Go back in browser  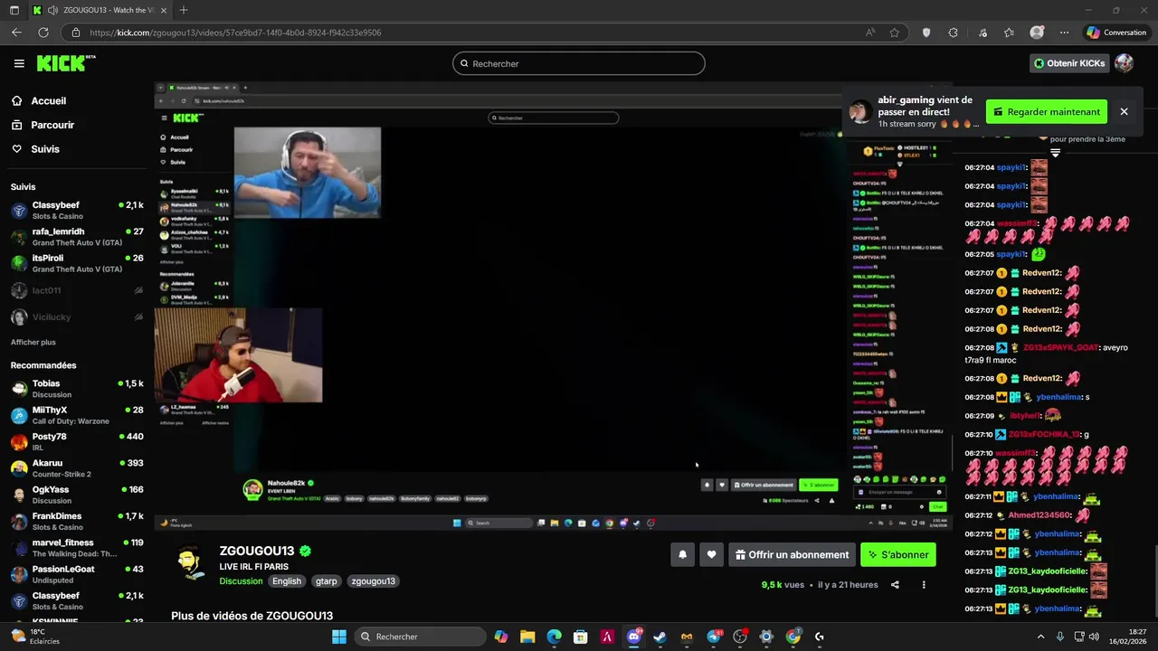click(16, 33)
